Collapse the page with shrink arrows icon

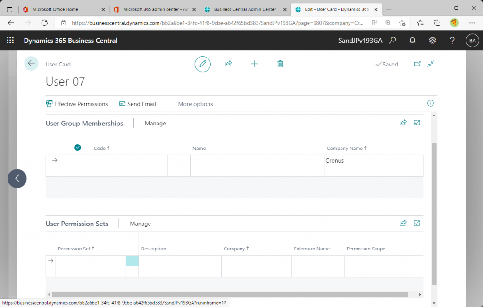pyautogui.click(x=431, y=64)
